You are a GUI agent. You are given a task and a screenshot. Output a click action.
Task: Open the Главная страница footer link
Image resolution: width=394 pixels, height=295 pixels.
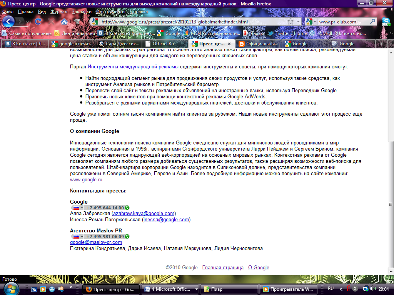point(223,267)
